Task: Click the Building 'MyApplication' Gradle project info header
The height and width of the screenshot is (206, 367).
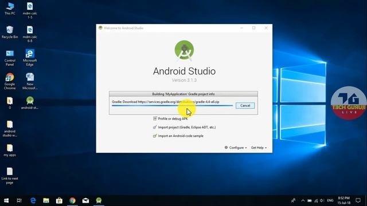Action: 183,94
